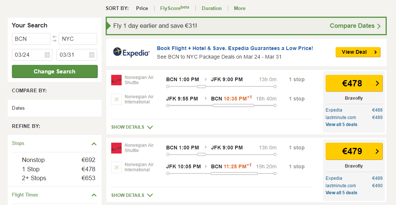Select the €479 Bravofly price button
Image resolution: width=396 pixels, height=205 pixels.
354,151
